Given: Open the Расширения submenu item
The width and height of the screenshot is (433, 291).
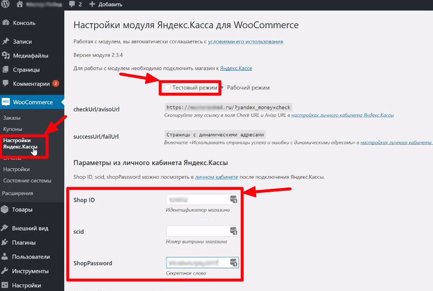Looking at the screenshot, I should point(18,193).
